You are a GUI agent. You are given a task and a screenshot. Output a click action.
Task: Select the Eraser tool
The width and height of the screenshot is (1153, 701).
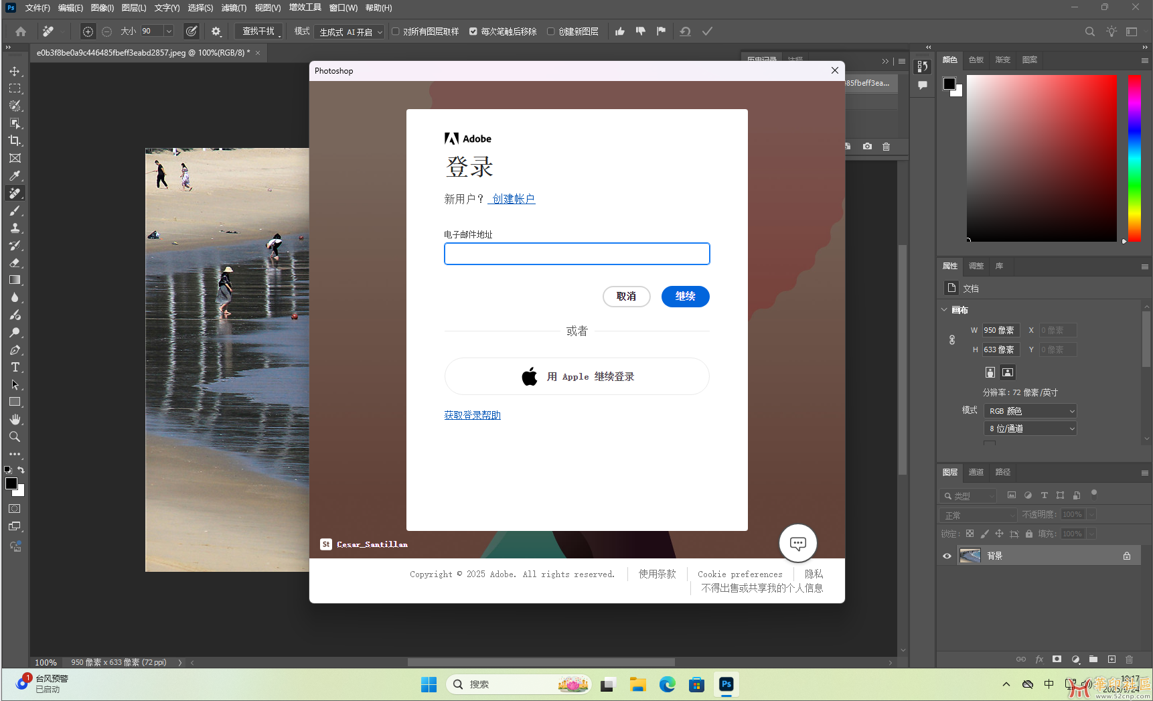coord(15,262)
